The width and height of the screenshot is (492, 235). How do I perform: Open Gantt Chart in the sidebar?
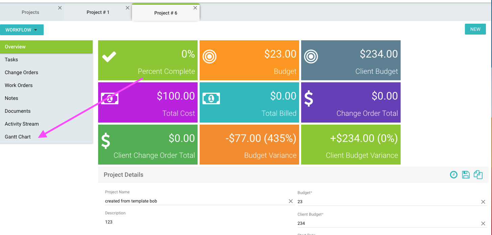click(18, 137)
